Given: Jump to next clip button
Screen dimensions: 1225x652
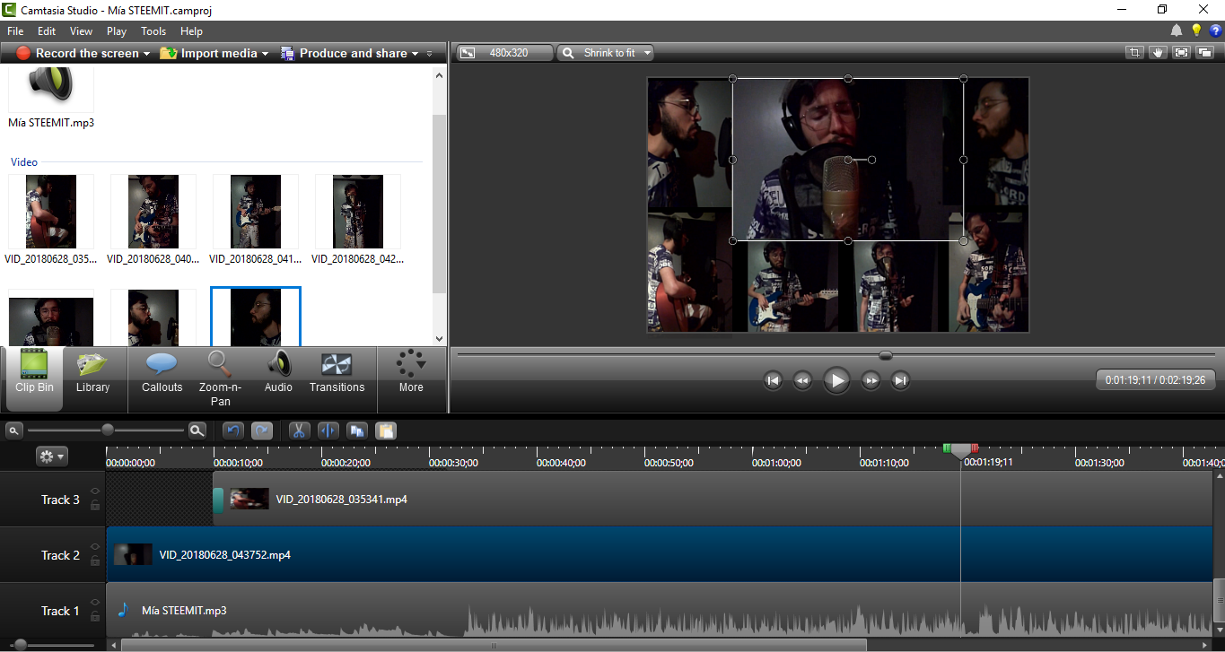Looking at the screenshot, I should point(900,381).
